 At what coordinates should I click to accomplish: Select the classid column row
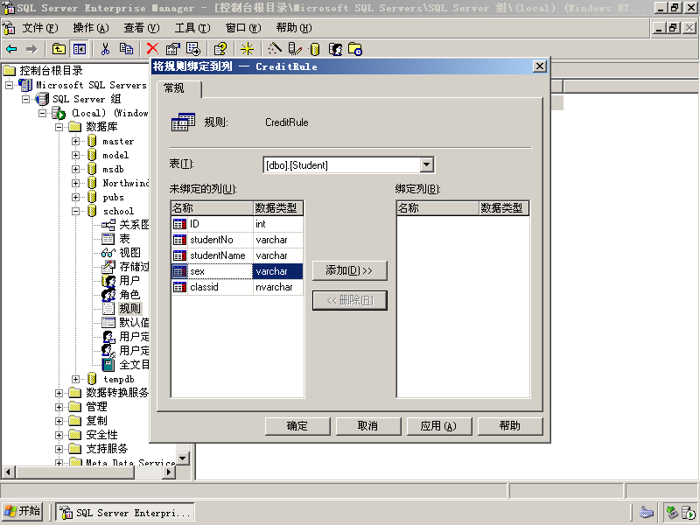click(x=237, y=287)
